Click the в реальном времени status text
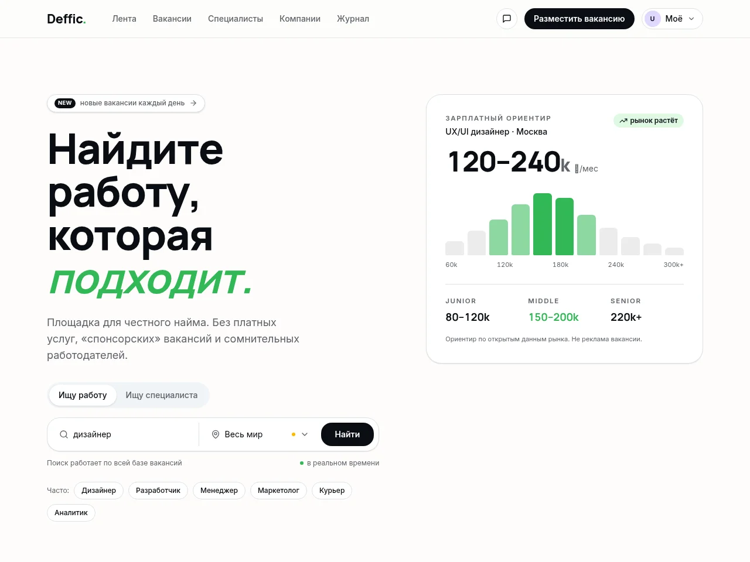Viewport: 750px width, 562px height. point(343,463)
